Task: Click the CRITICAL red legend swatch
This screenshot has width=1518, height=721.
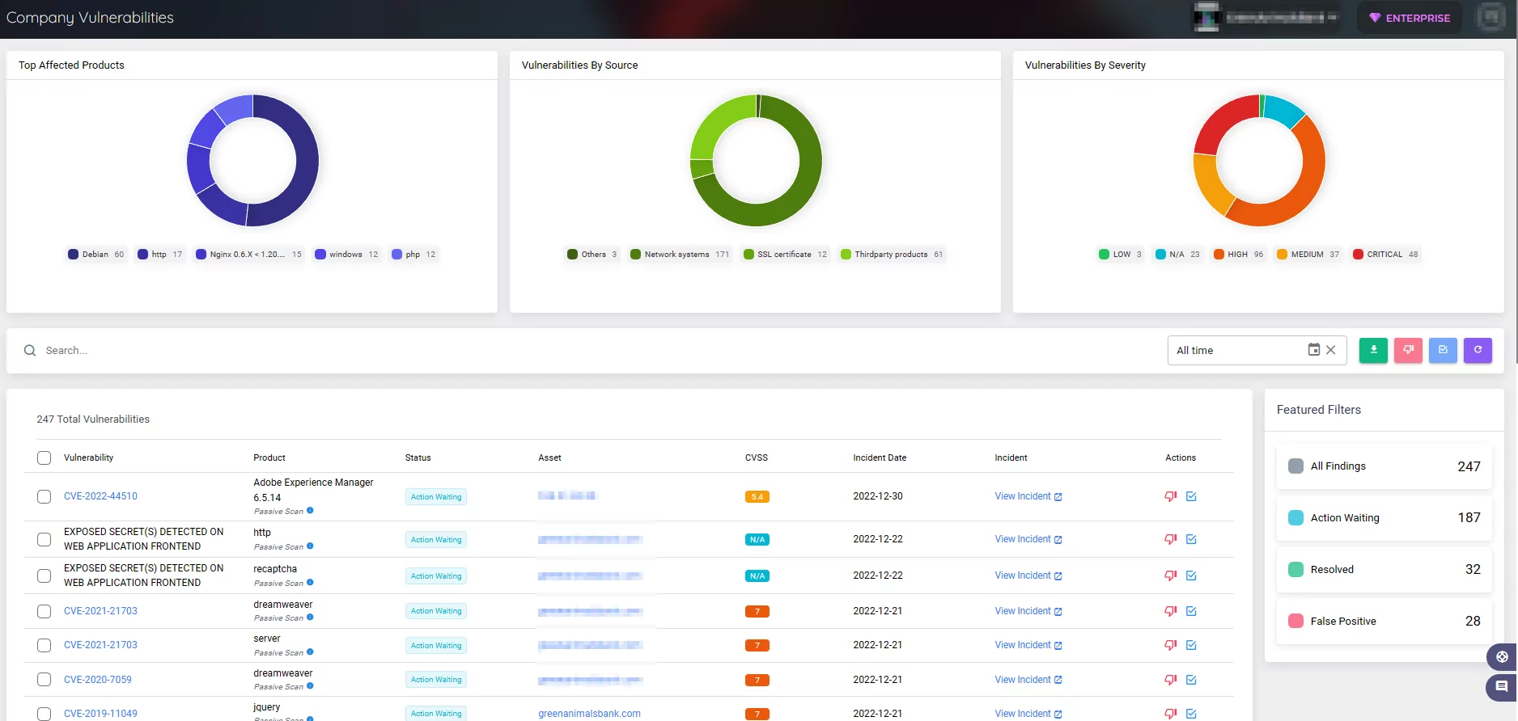Action: point(1358,255)
